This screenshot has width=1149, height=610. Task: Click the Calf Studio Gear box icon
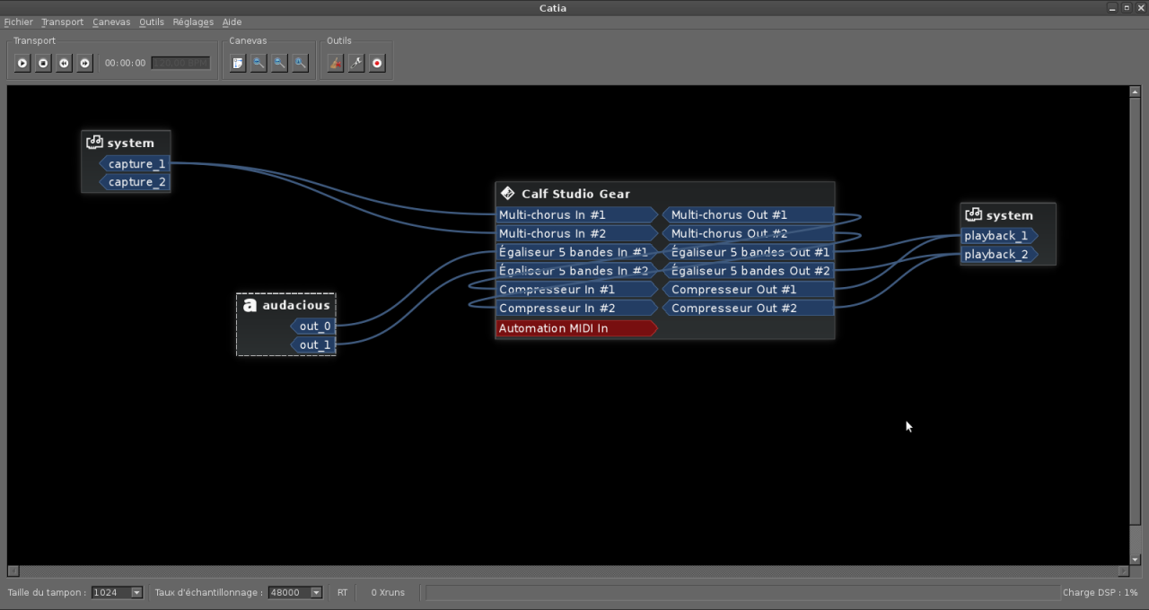[507, 193]
